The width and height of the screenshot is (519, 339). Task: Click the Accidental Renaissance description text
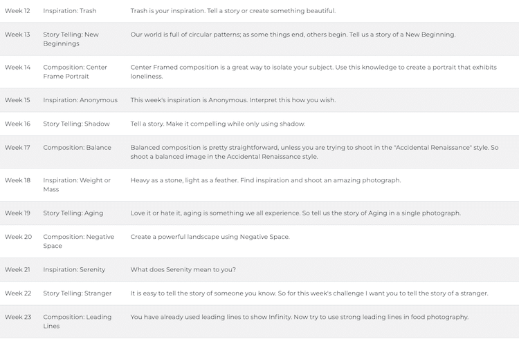click(x=314, y=152)
